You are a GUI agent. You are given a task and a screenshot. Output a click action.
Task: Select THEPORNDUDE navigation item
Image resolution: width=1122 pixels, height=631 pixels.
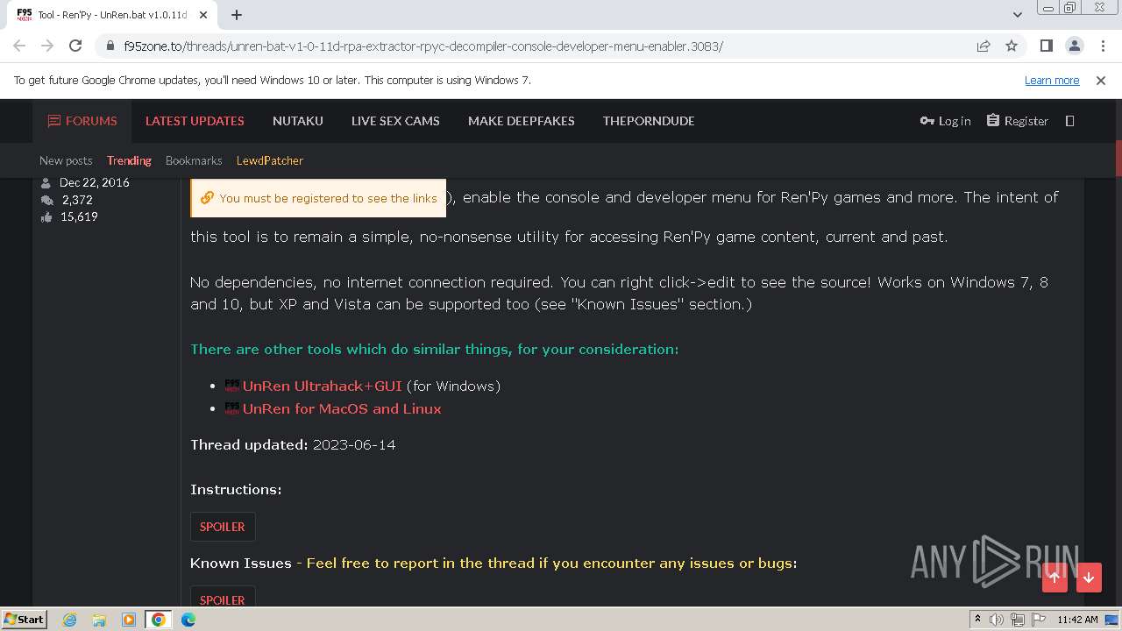pos(649,121)
